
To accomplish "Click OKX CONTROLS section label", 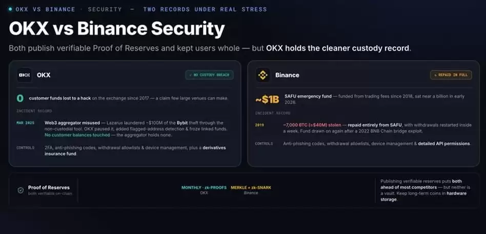I will pyautogui.click(x=26, y=147).
